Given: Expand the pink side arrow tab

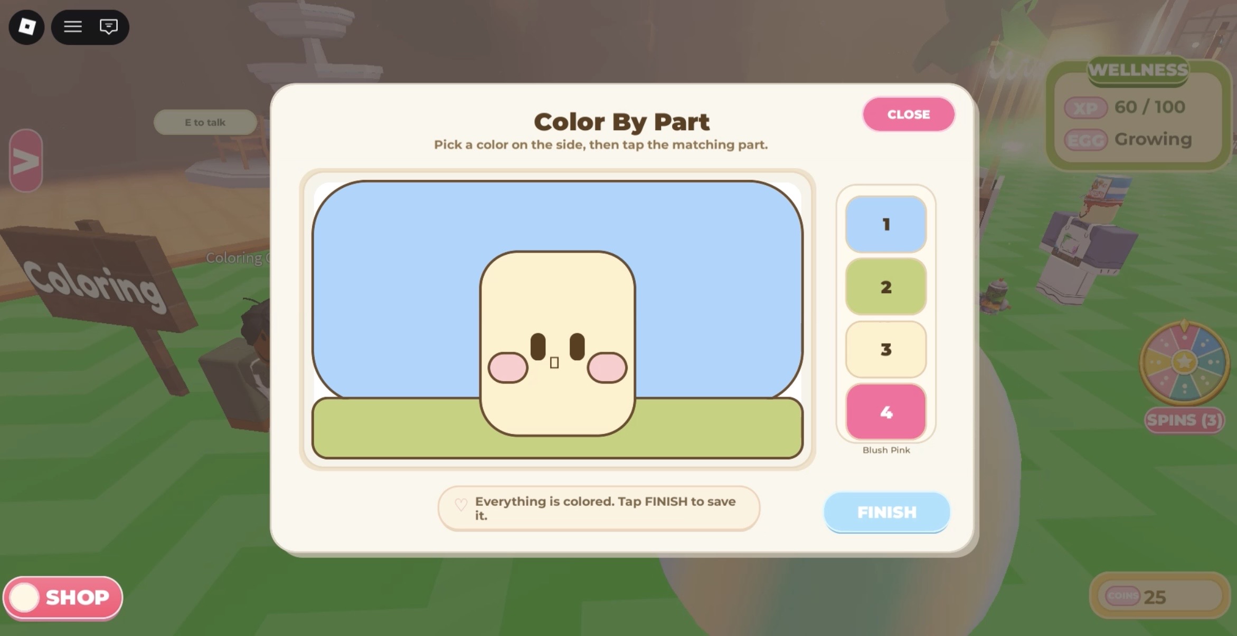Looking at the screenshot, I should 26,160.
